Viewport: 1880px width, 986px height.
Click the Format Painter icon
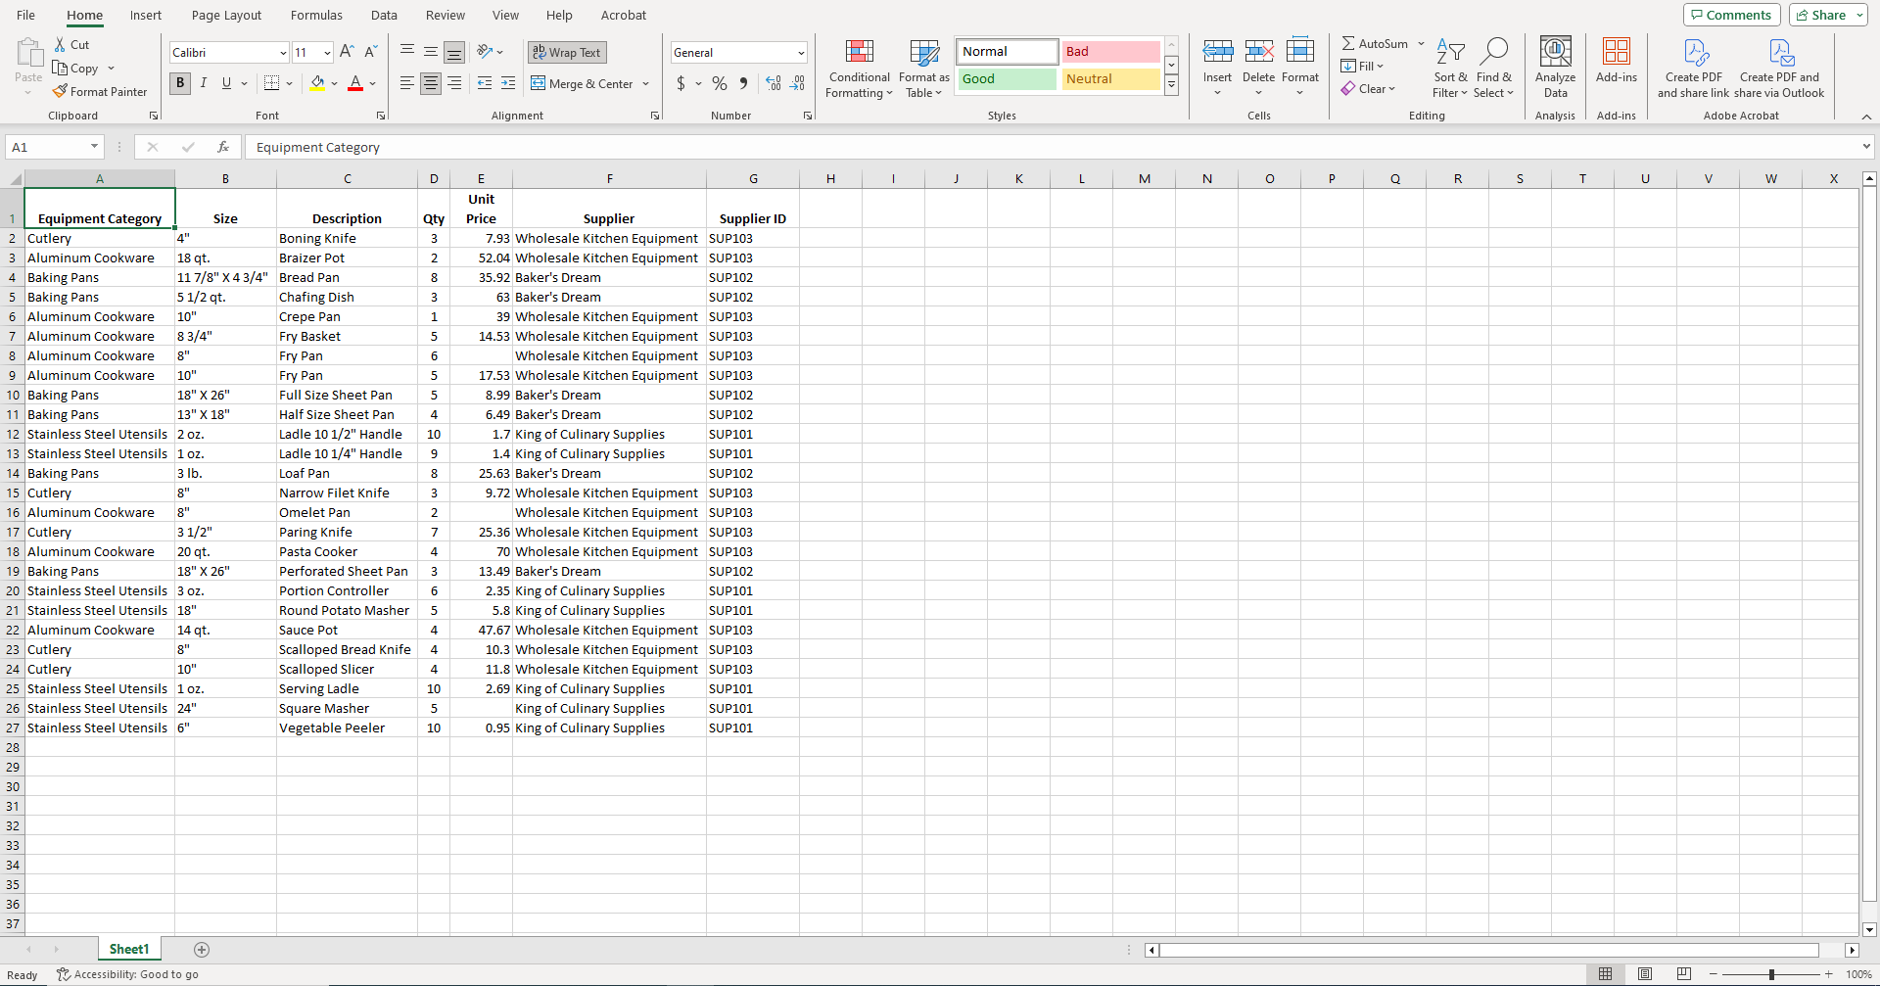[61, 91]
